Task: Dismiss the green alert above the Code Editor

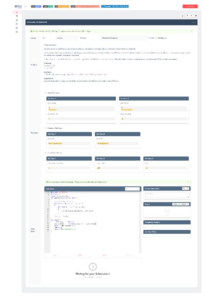Action: (188, 182)
